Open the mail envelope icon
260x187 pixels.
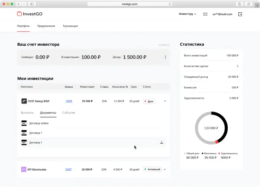pyautogui.click(x=205, y=14)
